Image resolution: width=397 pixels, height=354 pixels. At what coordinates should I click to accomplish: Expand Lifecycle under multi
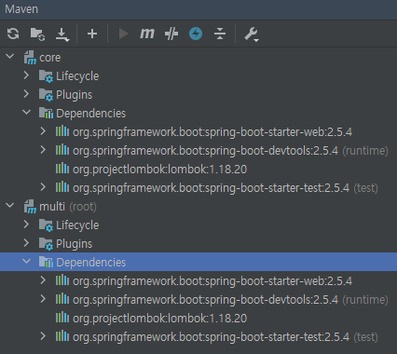pyautogui.click(x=26, y=225)
